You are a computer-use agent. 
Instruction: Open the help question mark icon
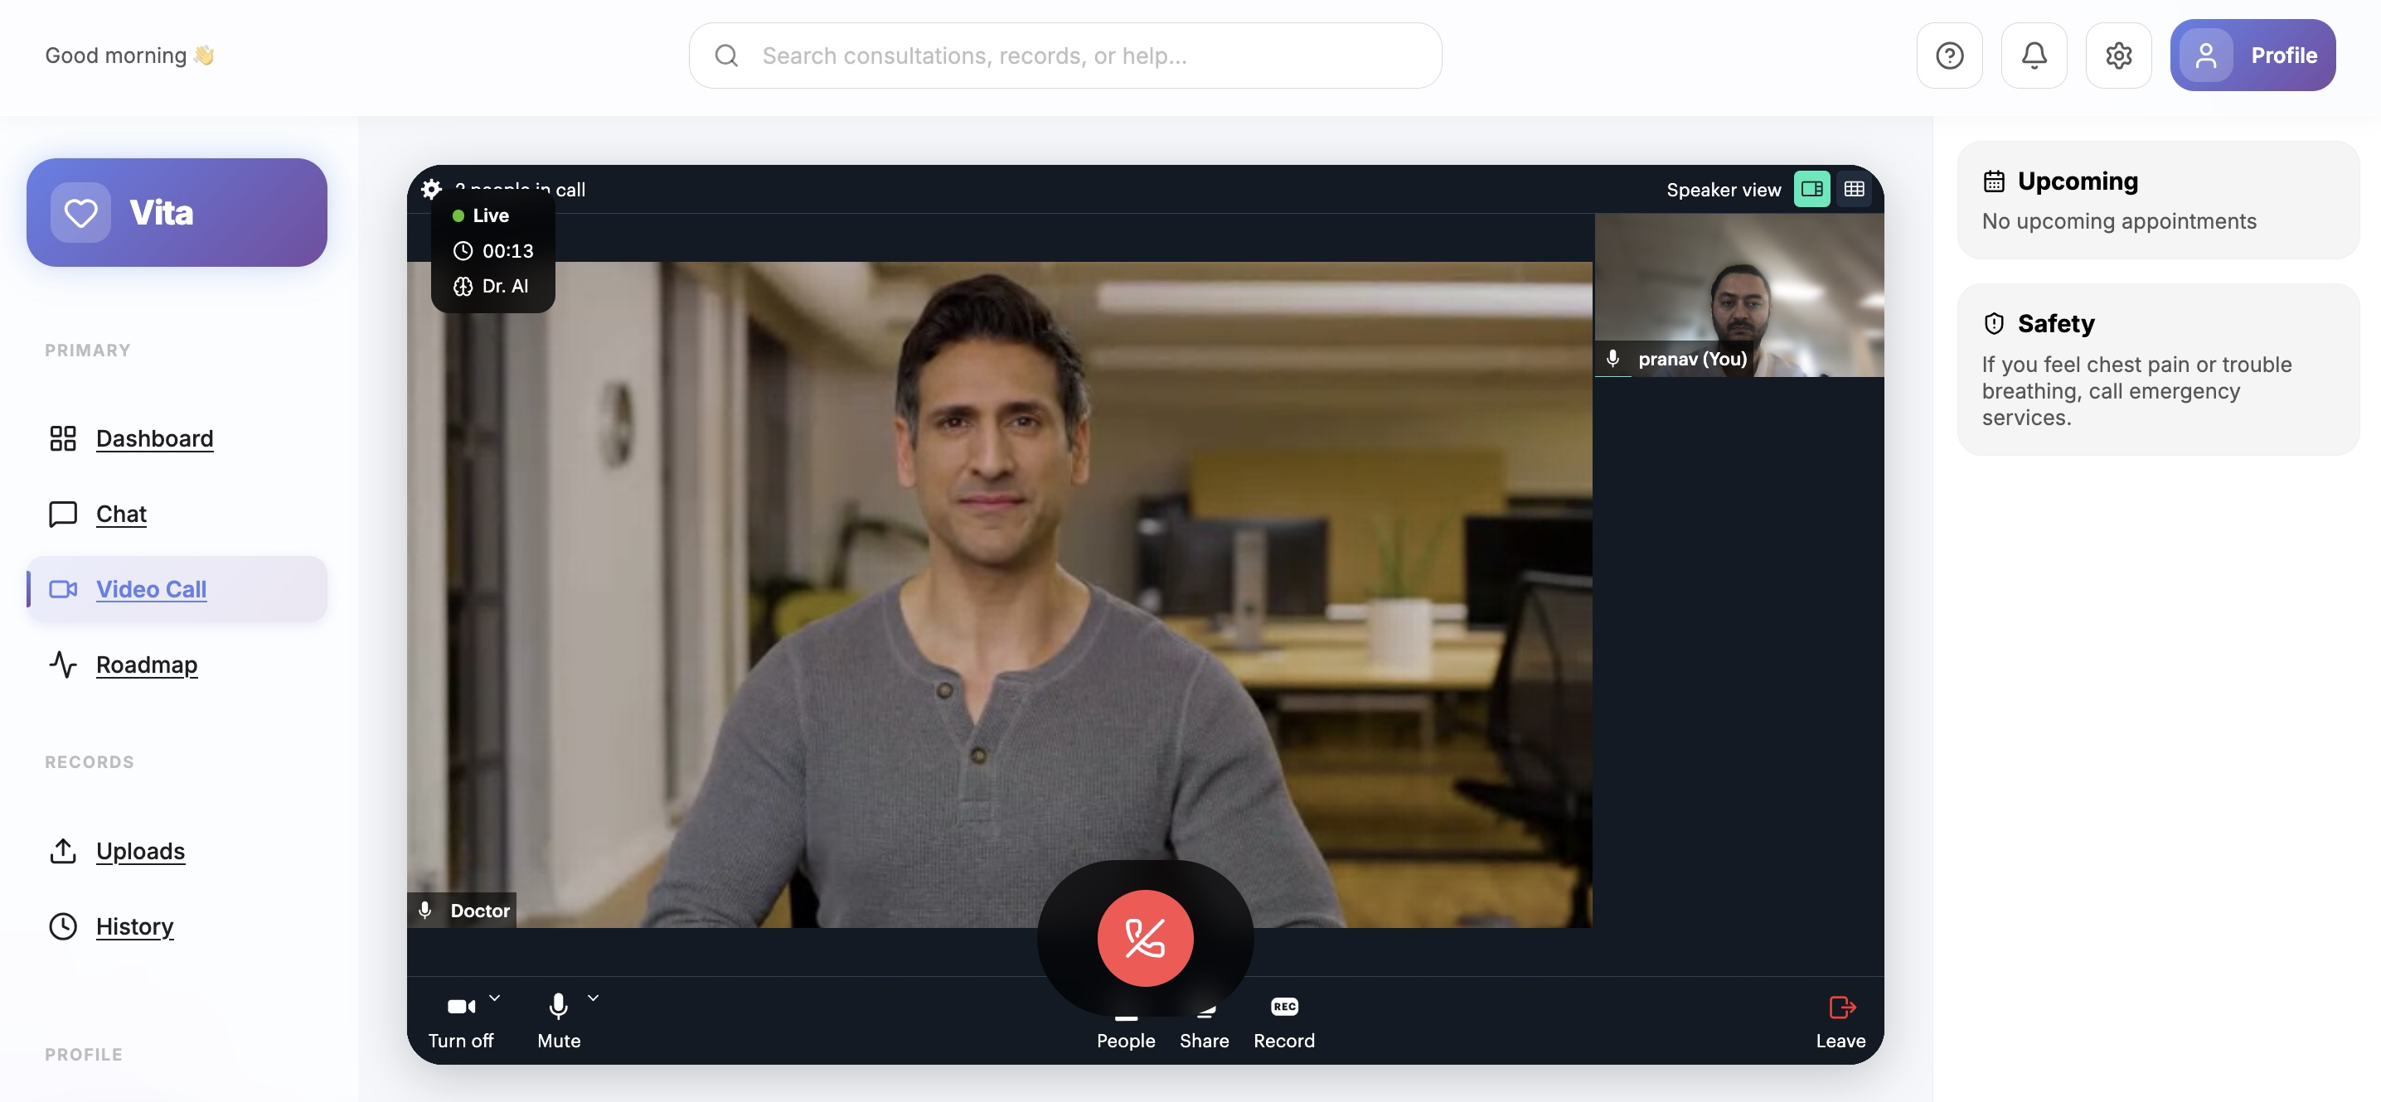1948,56
